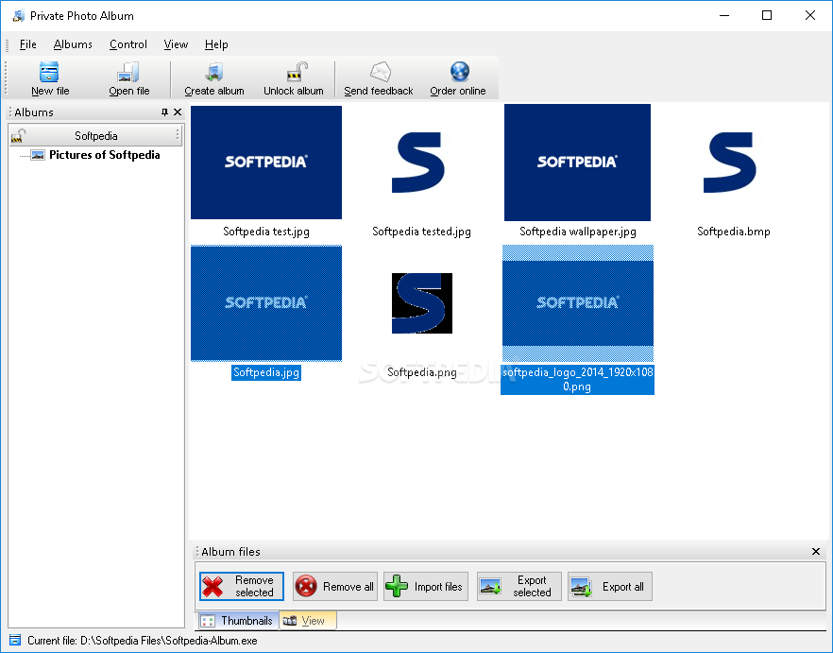Click the Unlock album padlock icon
Viewport: 833px width, 653px height.
297,72
